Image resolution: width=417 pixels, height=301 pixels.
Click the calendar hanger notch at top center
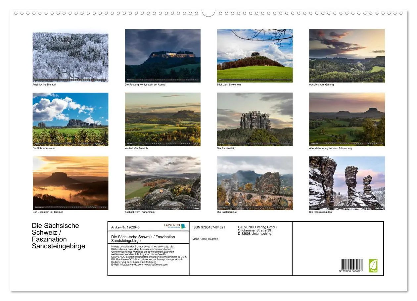click(208, 13)
